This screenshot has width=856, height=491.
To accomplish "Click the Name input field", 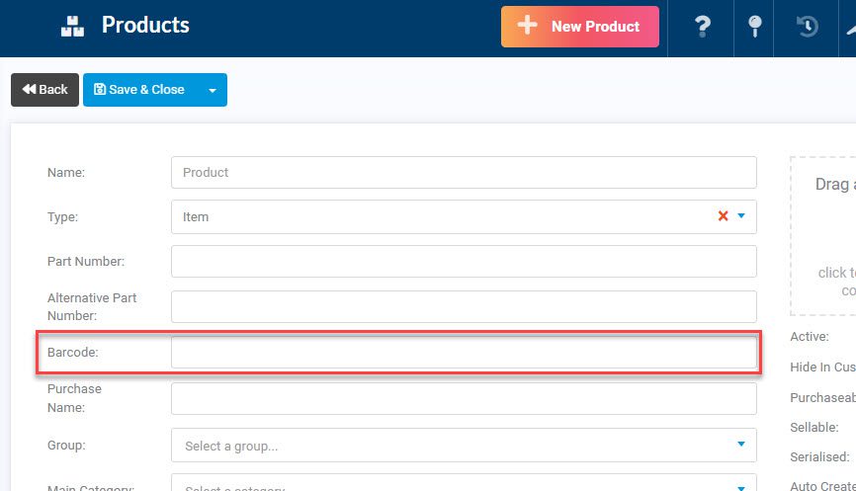I will [464, 173].
